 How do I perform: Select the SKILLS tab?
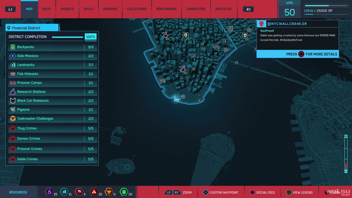(88, 9)
